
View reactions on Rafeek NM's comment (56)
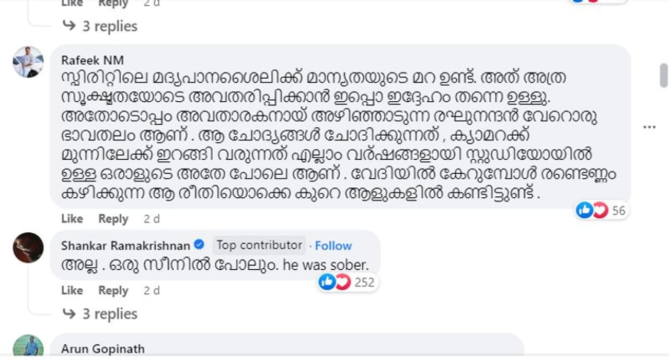pyautogui.click(x=601, y=210)
